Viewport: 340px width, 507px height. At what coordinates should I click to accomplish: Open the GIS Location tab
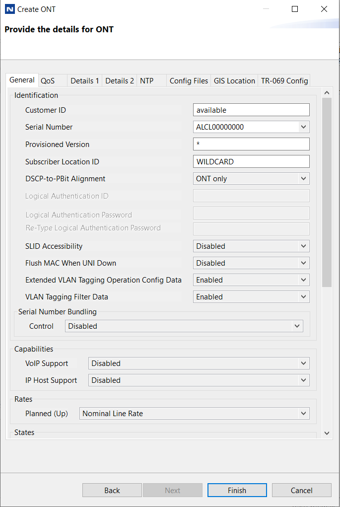pos(234,81)
